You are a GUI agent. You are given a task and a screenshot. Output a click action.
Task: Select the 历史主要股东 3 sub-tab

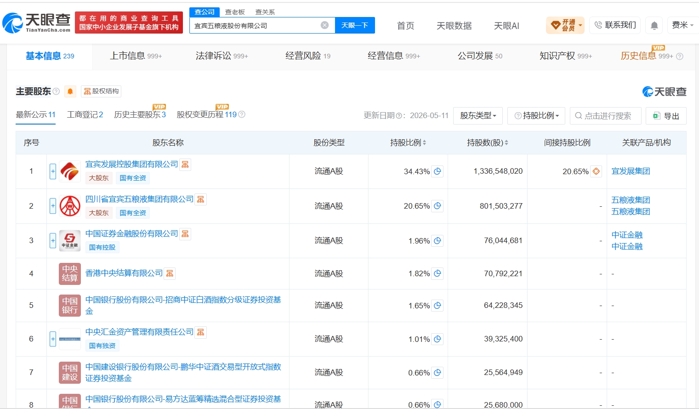pyautogui.click(x=140, y=114)
